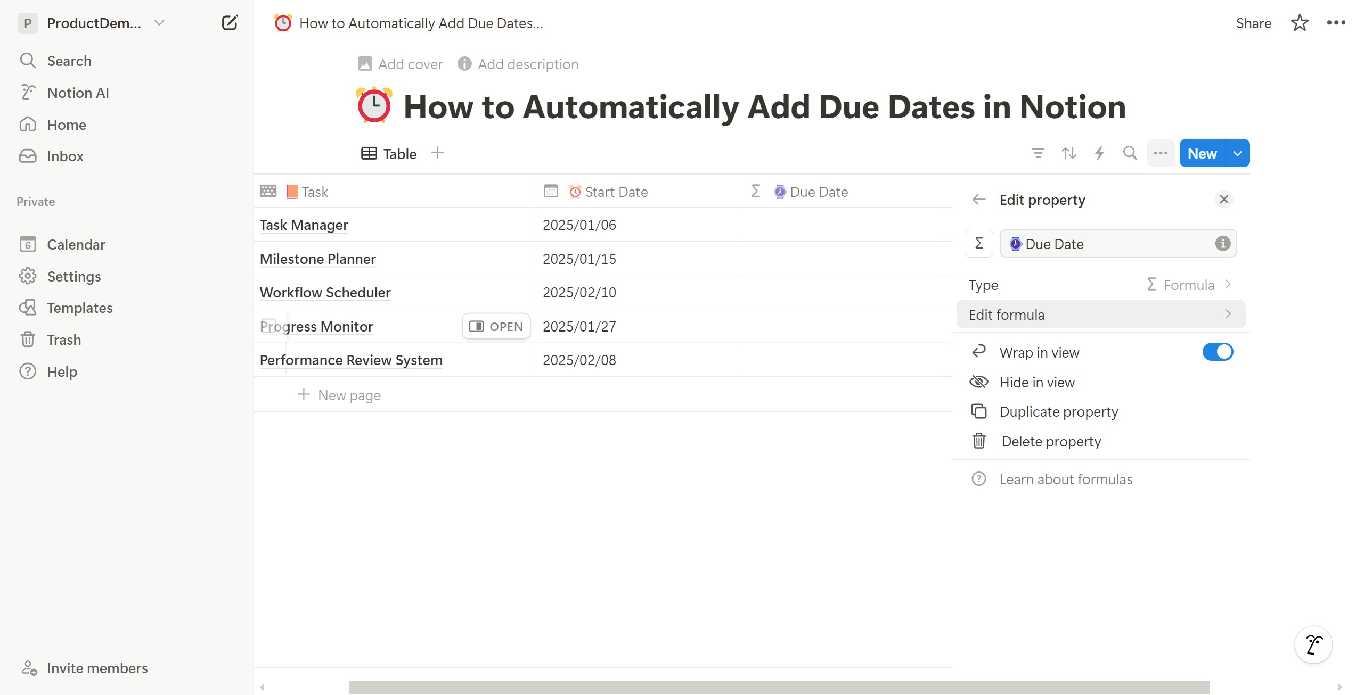The image size is (1364, 695).
Task: Toggle Wrap in view switch
Action: [1218, 352]
